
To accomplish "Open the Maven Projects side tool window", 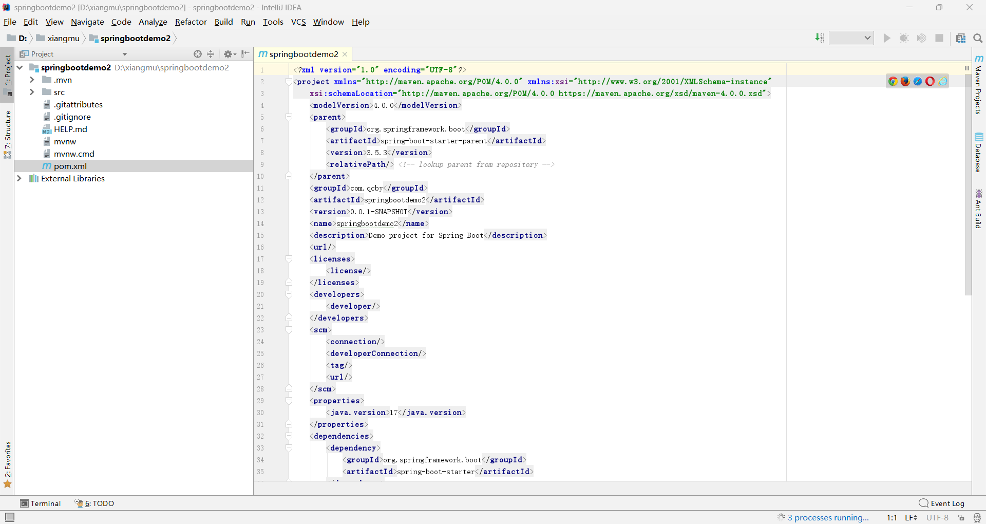I will 979,85.
